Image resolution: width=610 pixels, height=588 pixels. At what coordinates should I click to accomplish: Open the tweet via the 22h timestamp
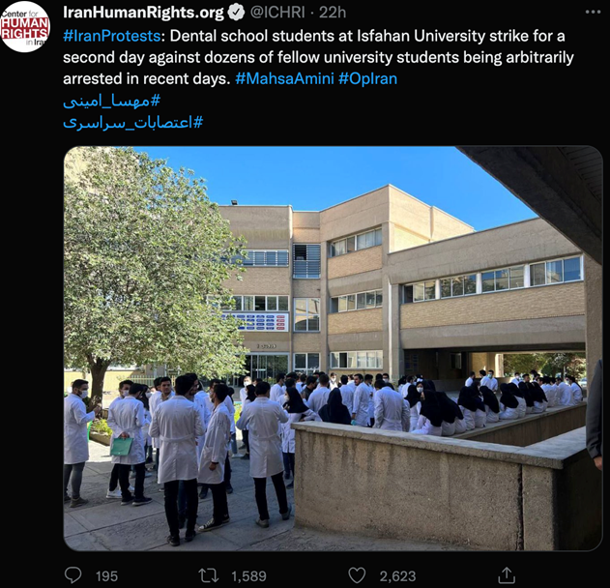[x=333, y=13]
